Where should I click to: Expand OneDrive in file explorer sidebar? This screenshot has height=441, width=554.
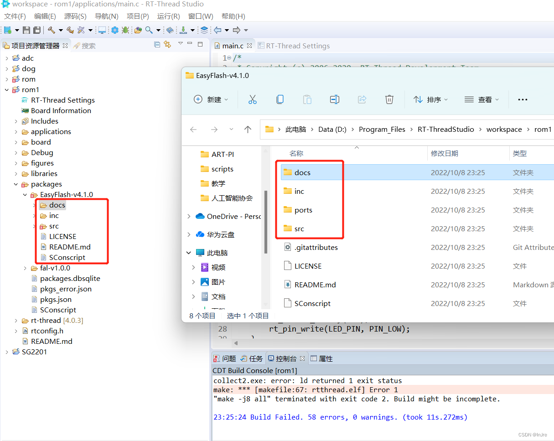pyautogui.click(x=189, y=216)
